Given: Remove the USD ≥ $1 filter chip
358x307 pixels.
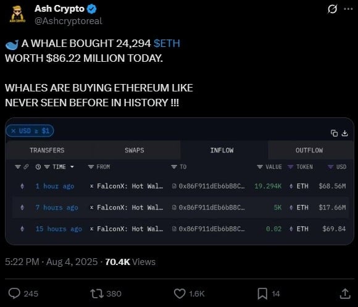Looking at the screenshot, I should click(14, 131).
